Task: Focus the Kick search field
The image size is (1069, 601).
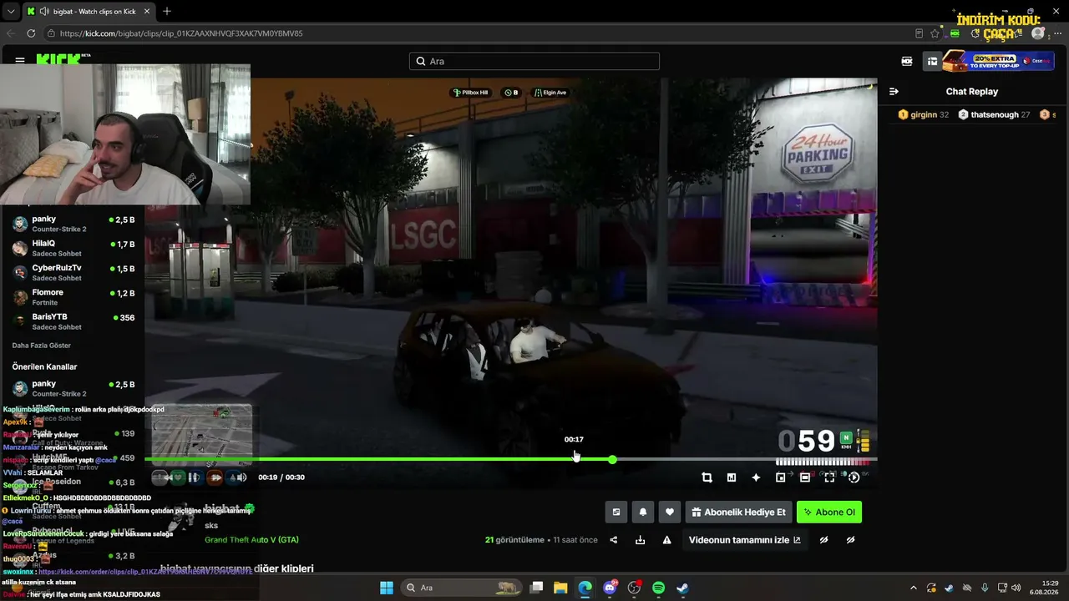Action: pyautogui.click(x=534, y=61)
